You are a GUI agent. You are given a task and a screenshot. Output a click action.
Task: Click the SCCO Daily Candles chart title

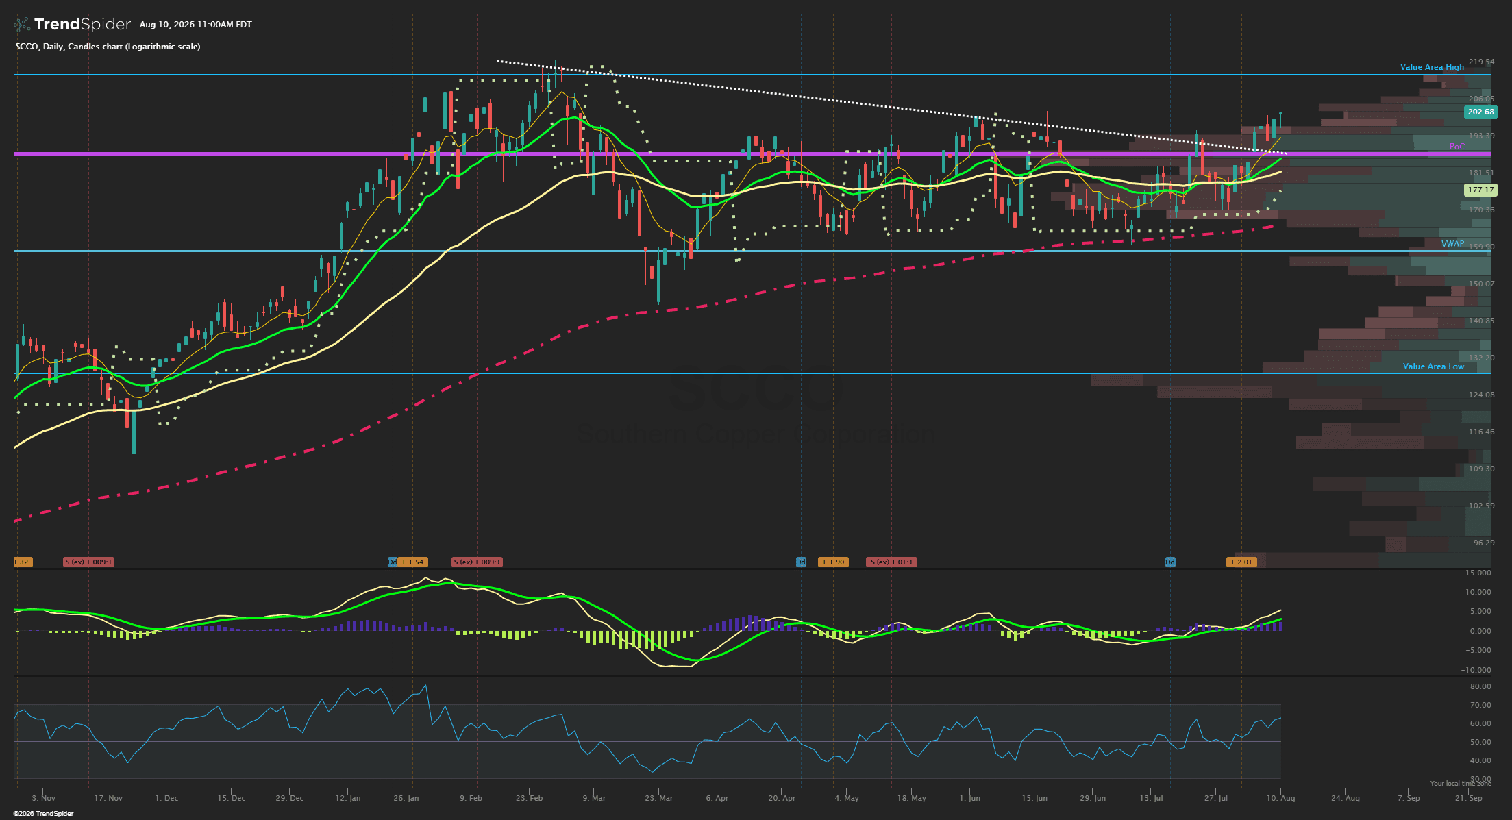108,47
